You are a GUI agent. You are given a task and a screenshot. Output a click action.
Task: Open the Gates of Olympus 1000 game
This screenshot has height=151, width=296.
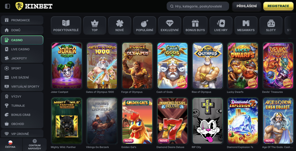coord(102,65)
